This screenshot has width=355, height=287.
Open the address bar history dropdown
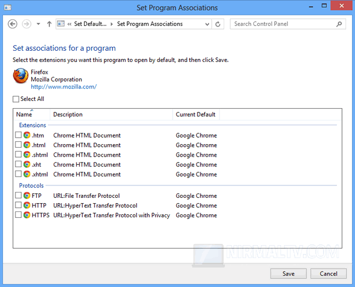tap(207, 24)
